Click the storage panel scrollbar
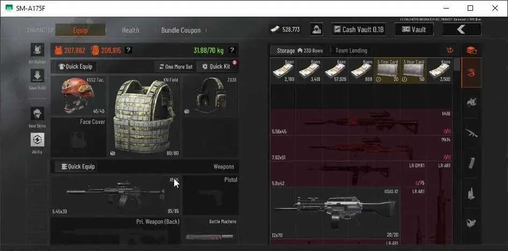 [457, 64]
